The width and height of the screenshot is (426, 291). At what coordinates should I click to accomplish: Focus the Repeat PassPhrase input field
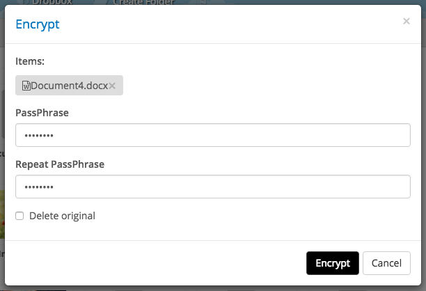click(212, 187)
